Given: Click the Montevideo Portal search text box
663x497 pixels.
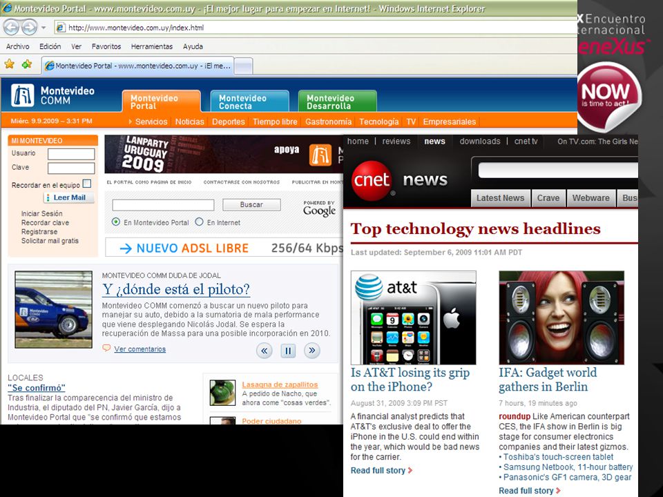Looking at the screenshot, I should [163, 205].
